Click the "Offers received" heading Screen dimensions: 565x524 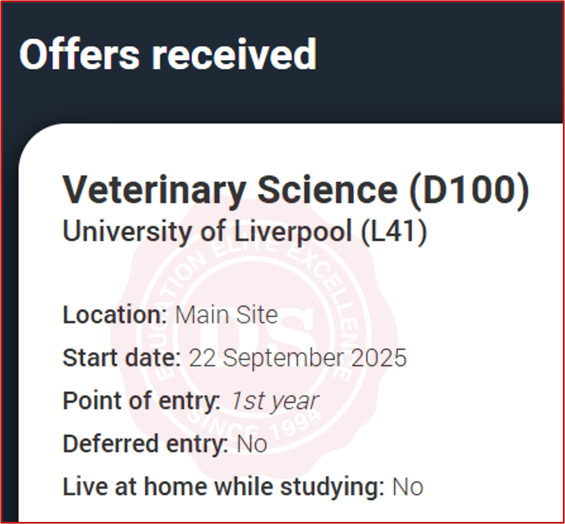168,54
